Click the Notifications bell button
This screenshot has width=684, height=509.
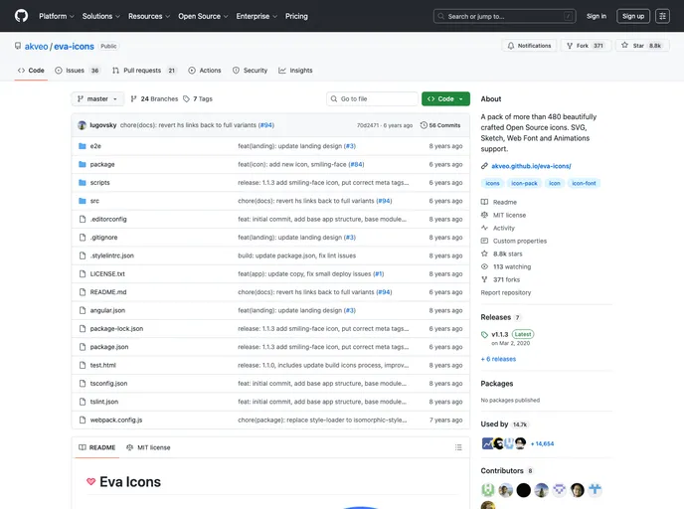[x=529, y=46]
